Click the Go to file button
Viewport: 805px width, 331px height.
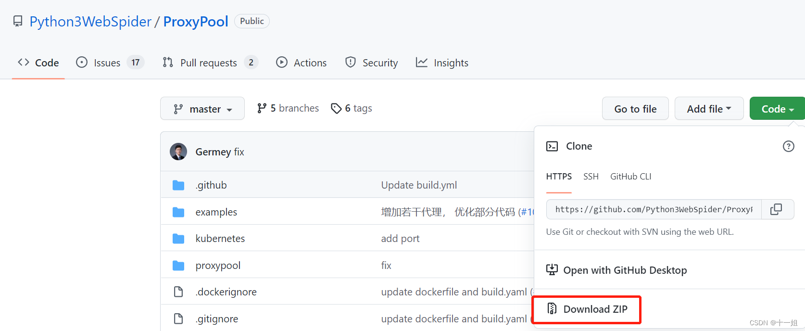(x=635, y=109)
